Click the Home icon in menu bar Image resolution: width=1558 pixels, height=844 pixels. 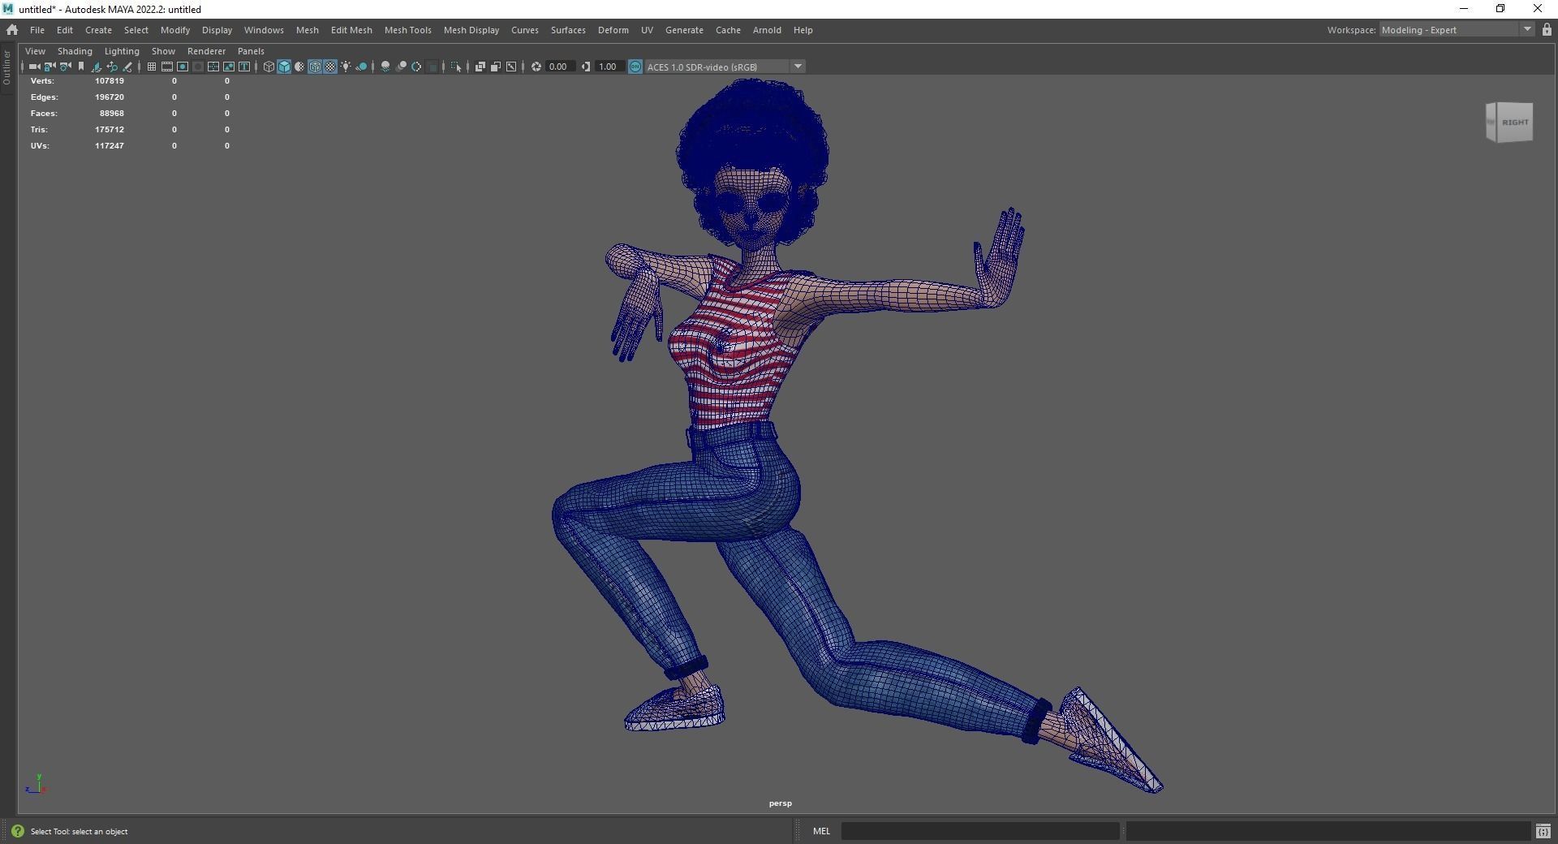click(12, 30)
